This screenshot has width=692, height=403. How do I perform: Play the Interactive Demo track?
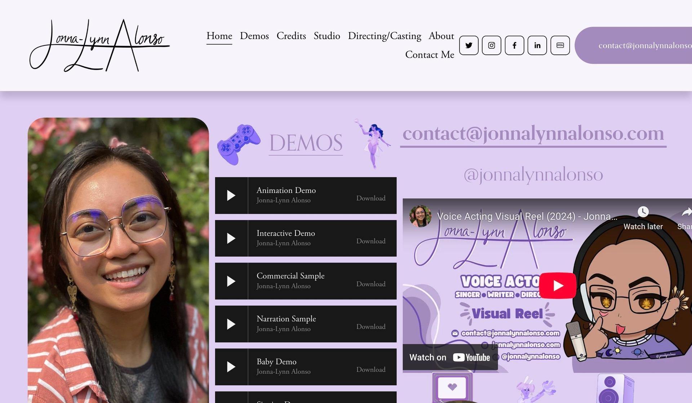tap(231, 238)
